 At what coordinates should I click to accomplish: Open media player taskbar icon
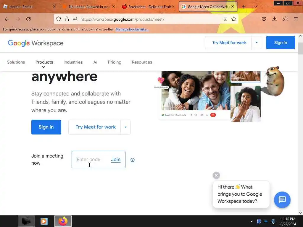point(44,221)
